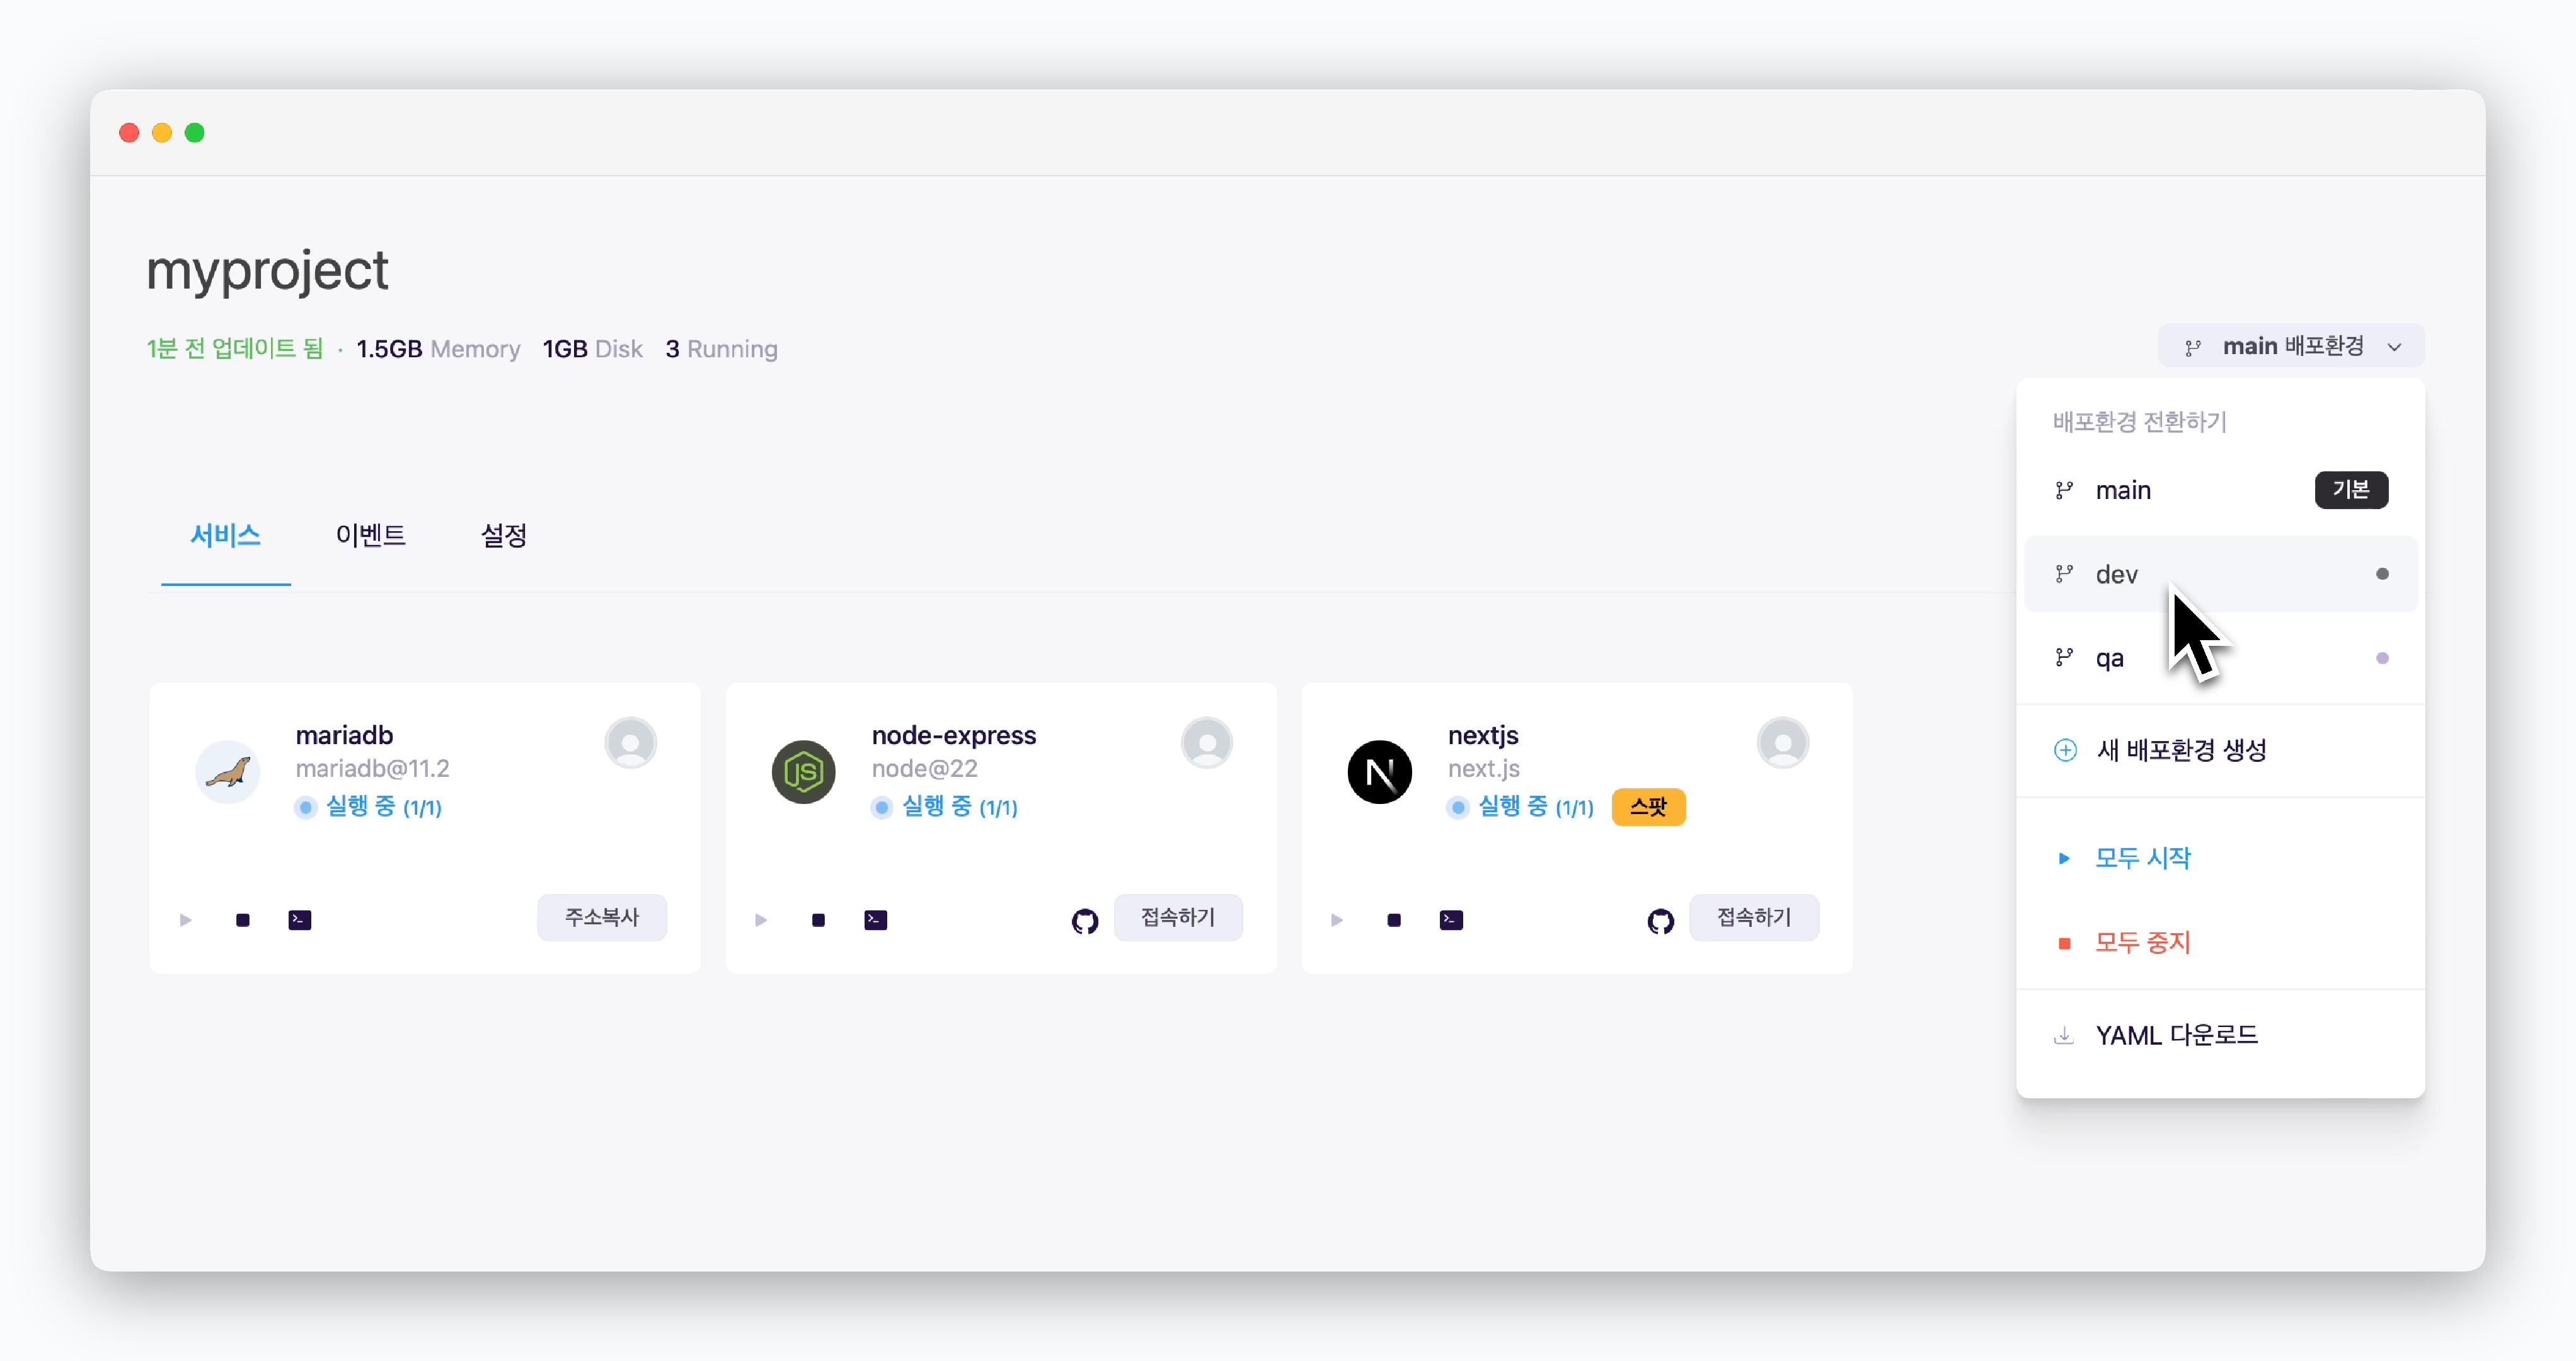Select the main environment entry

(x=2122, y=490)
